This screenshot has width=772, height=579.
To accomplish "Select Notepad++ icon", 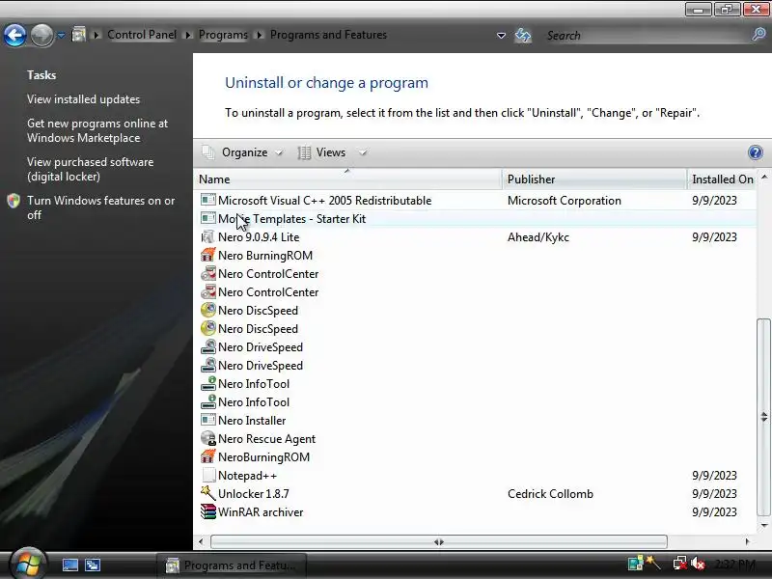I will coord(208,475).
